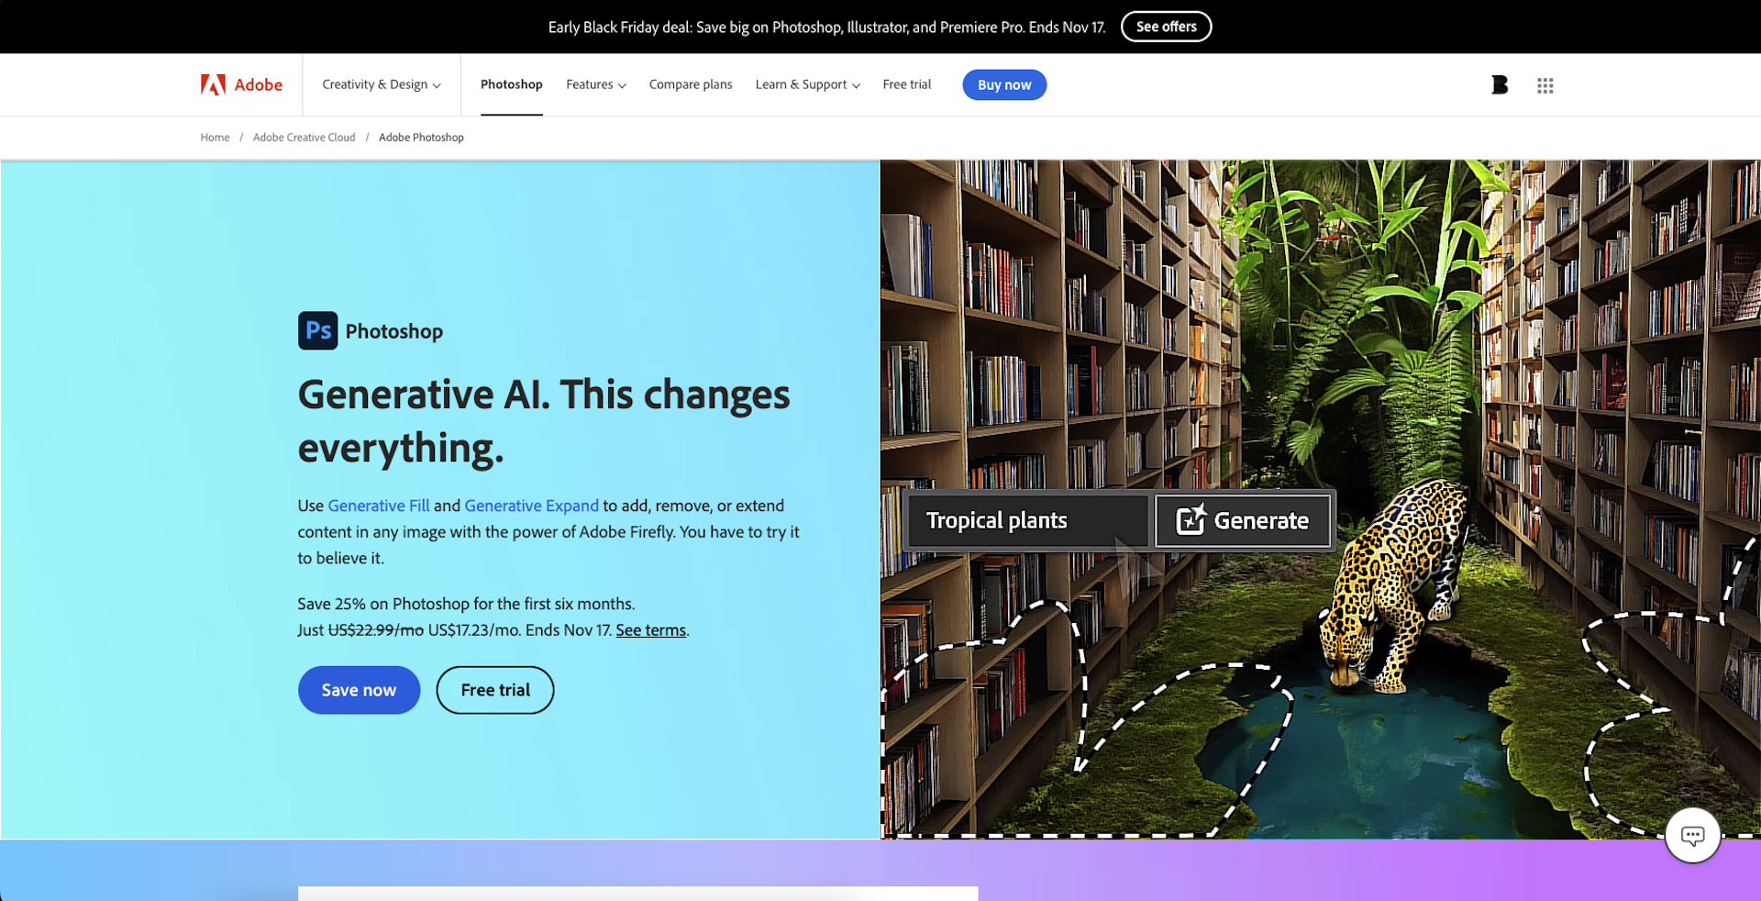
Task: Click the Photoshop product title text
Action: pos(394,331)
